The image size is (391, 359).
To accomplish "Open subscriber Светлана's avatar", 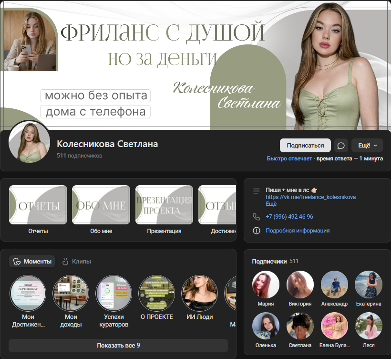I will tap(300, 326).
